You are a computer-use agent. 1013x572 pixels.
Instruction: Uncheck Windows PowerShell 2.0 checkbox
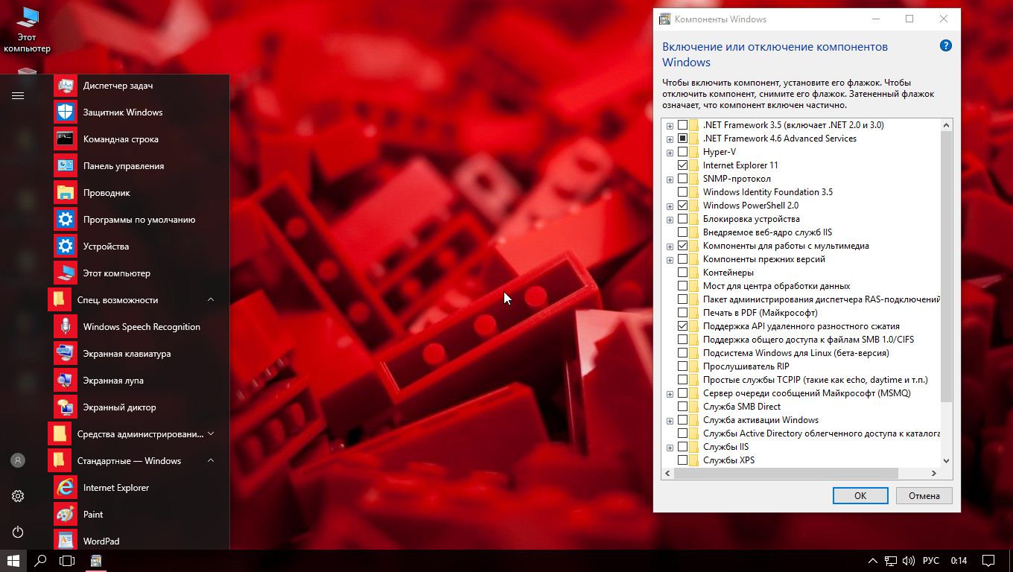682,206
